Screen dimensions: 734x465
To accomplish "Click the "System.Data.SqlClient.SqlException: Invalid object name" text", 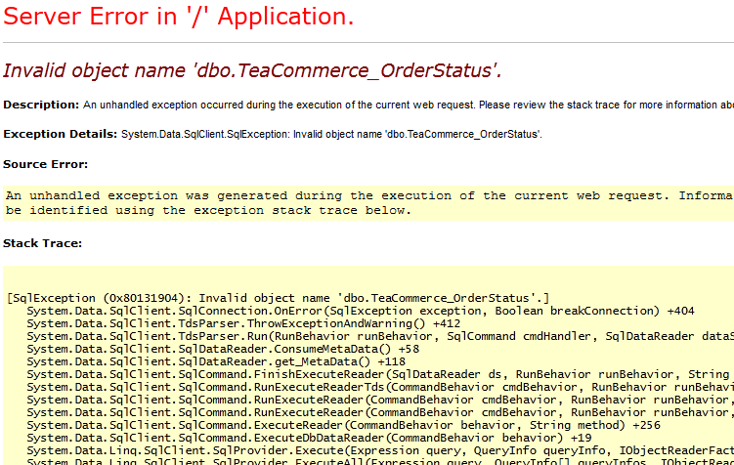I will click(331, 135).
